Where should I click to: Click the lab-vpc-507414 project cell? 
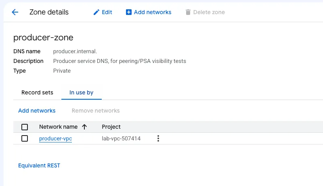coord(121,138)
